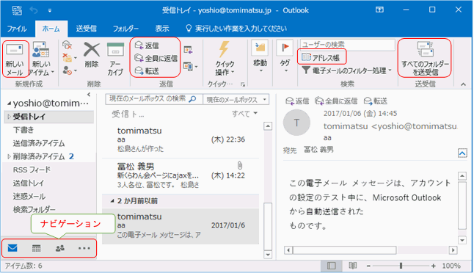Open the more reply options dropdown
Image resolution: width=474 pixels, height=273 pixels.
(x=191, y=67)
